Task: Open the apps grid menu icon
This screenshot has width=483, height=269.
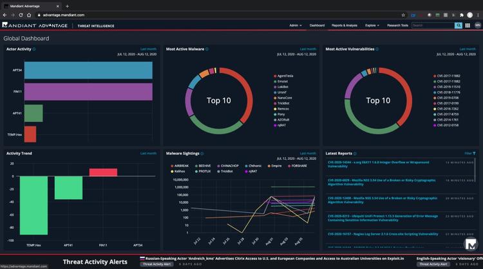Action: [468, 26]
